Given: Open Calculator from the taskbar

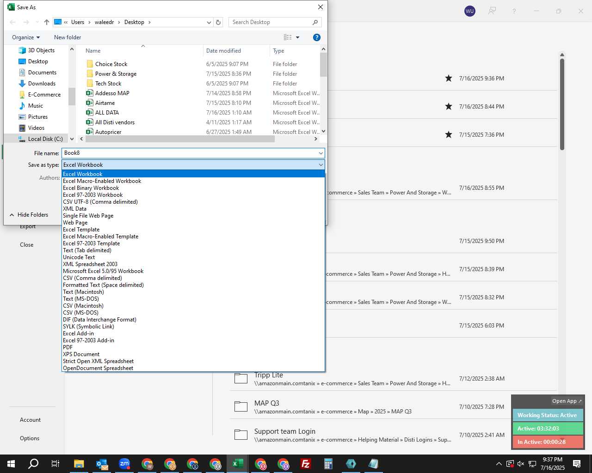Looking at the screenshot, I should 328,464.
